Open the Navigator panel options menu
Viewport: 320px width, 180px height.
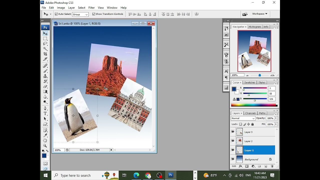click(x=277, y=27)
